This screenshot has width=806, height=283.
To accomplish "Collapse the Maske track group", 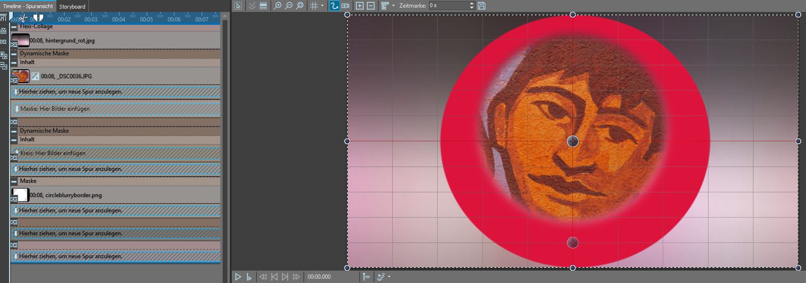I will [x=14, y=181].
